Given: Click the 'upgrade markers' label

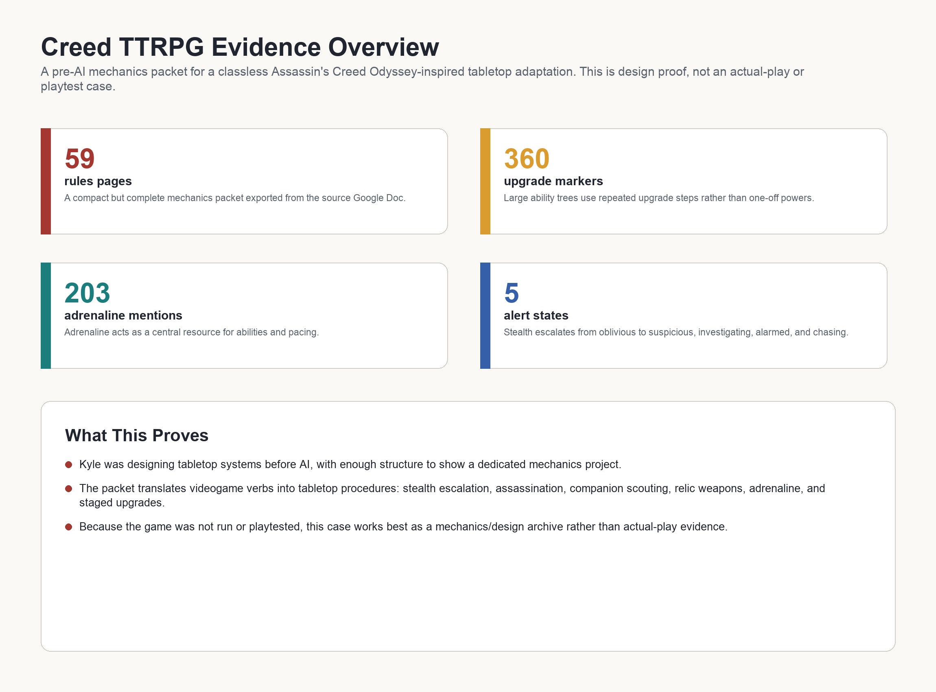Looking at the screenshot, I should pyautogui.click(x=553, y=181).
